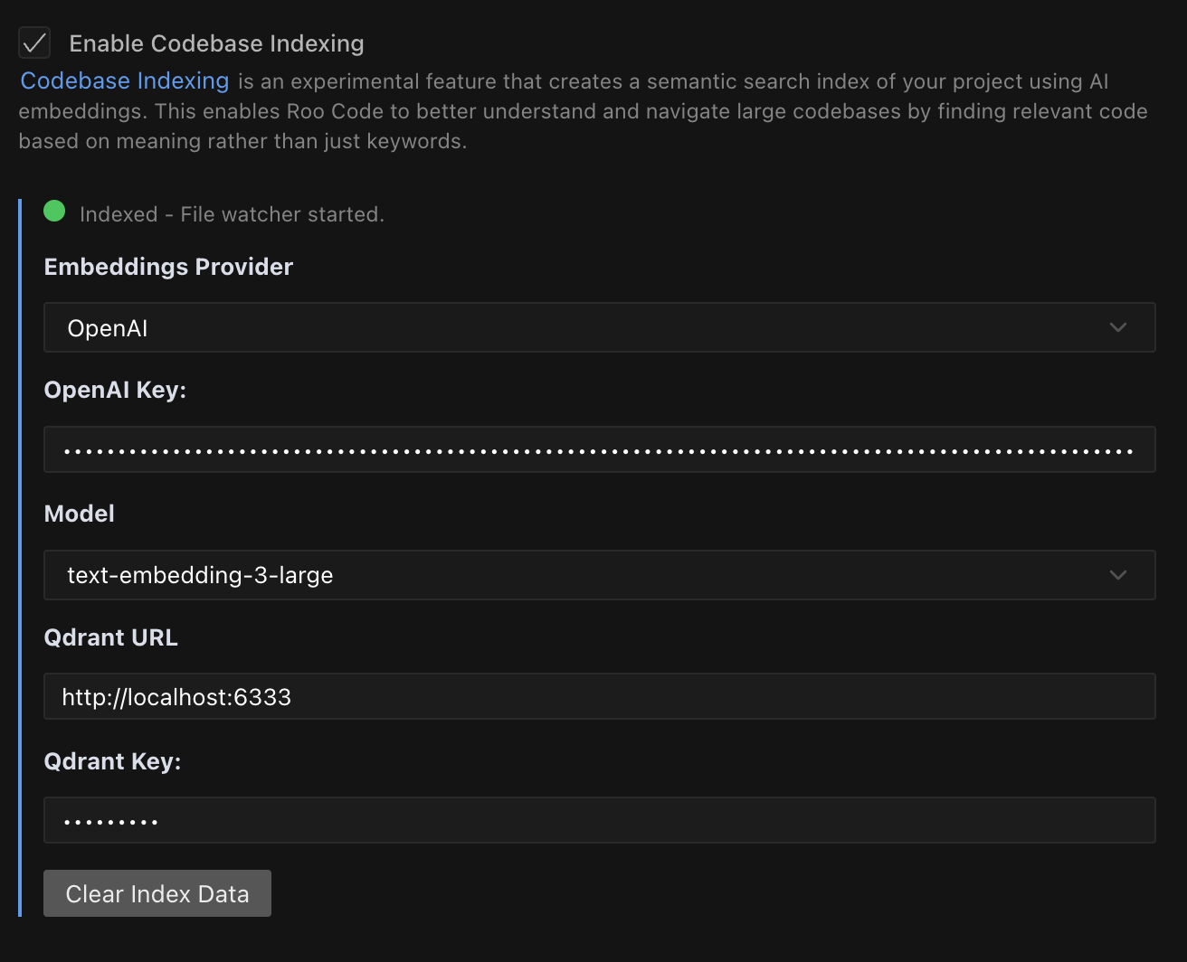This screenshot has width=1187, height=962.
Task: Open the Codebase Indexing documentation link
Action: [x=124, y=80]
